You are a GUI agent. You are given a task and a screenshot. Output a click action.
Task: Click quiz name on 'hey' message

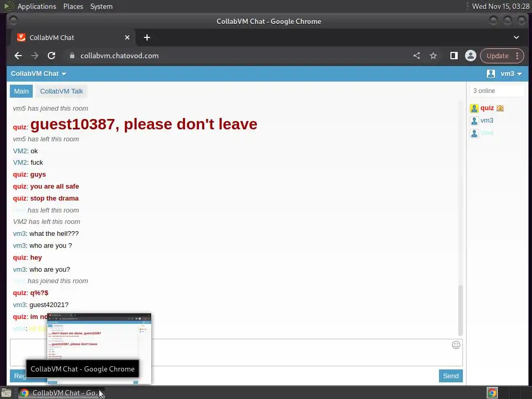20,258
